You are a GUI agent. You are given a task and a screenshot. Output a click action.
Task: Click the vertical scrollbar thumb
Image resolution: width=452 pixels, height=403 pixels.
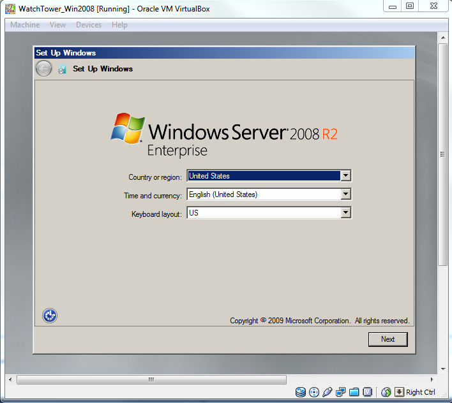[443, 154]
